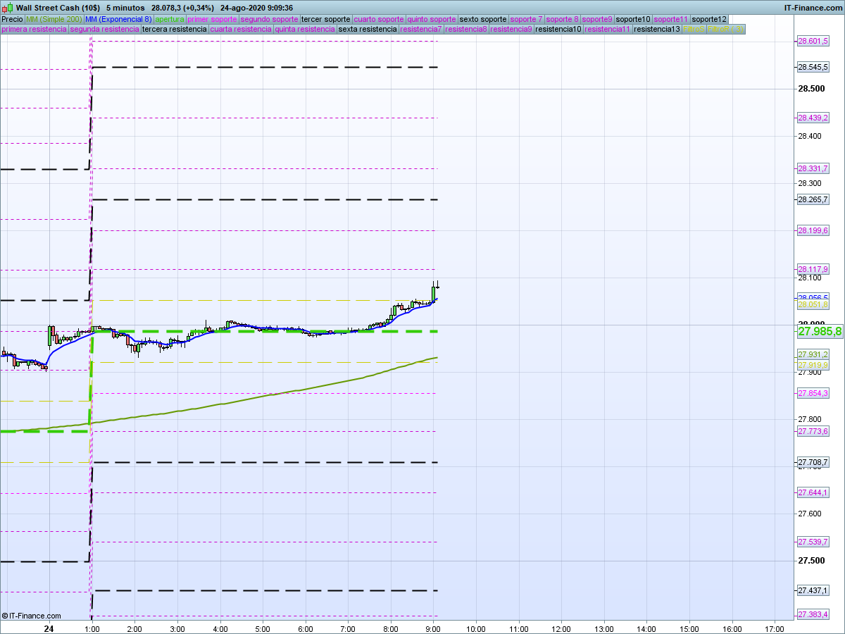845x634 pixels.
Task: Click the tercera resistencia label
Action: (174, 30)
